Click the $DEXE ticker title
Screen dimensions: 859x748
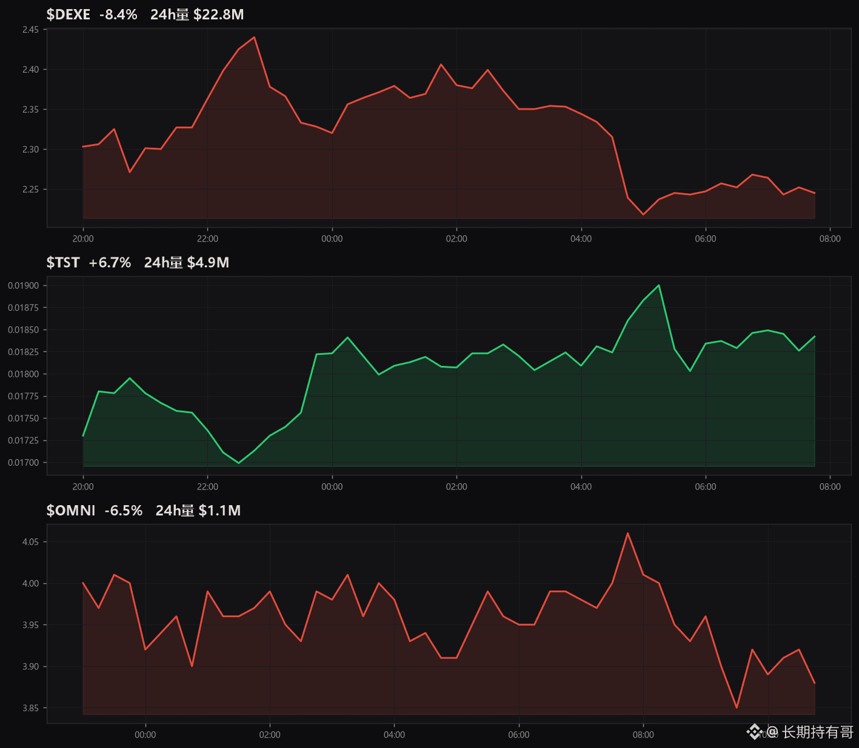coord(69,15)
